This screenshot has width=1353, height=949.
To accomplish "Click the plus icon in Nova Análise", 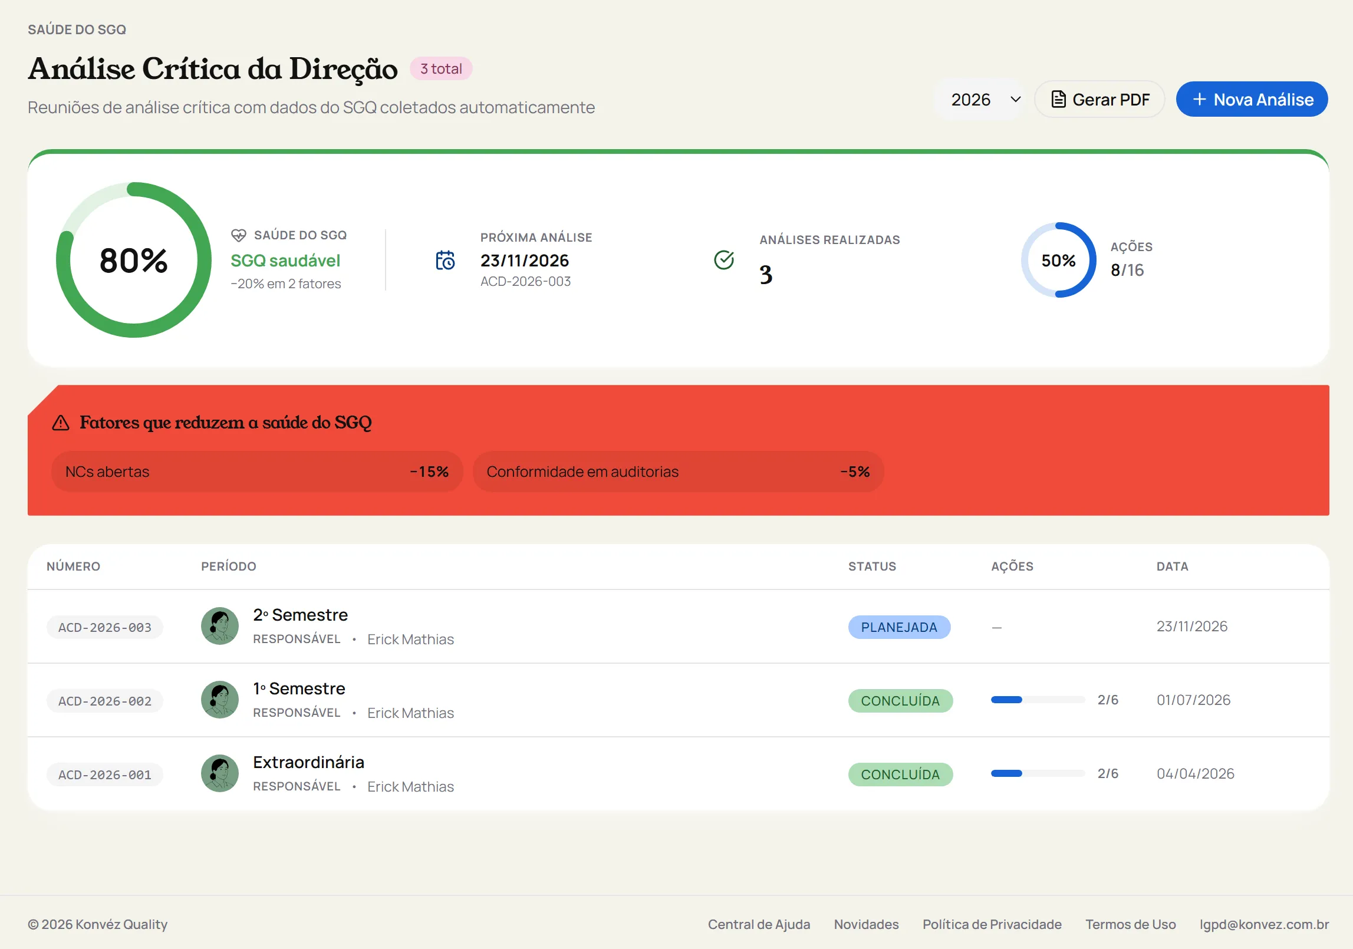I will [x=1199, y=100].
